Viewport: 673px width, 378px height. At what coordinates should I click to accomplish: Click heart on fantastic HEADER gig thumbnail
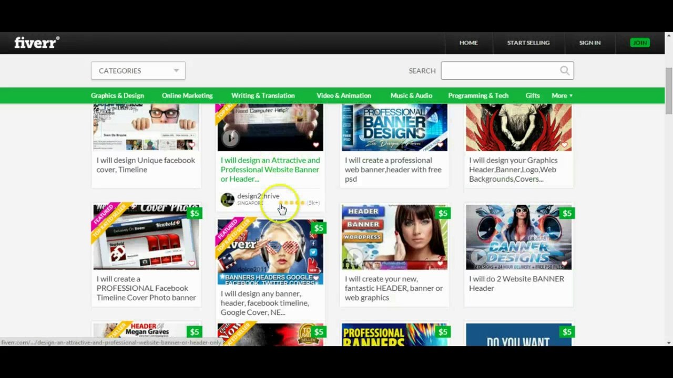click(440, 264)
